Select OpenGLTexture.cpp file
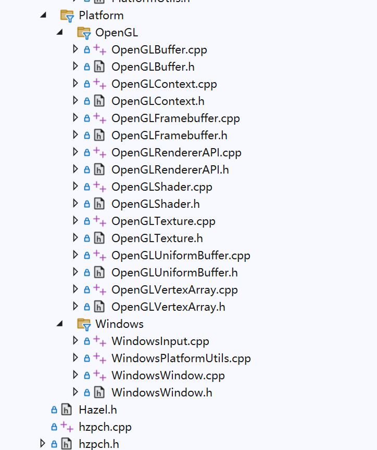 164,221
